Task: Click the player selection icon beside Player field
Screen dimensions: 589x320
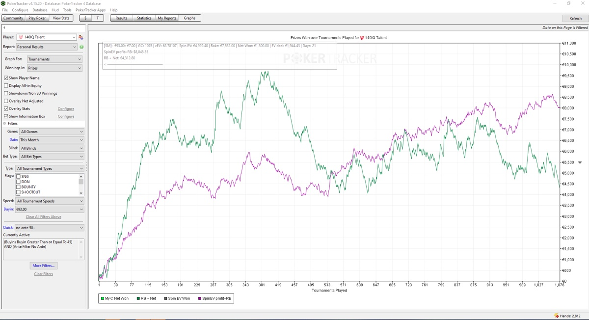Action: point(81,37)
